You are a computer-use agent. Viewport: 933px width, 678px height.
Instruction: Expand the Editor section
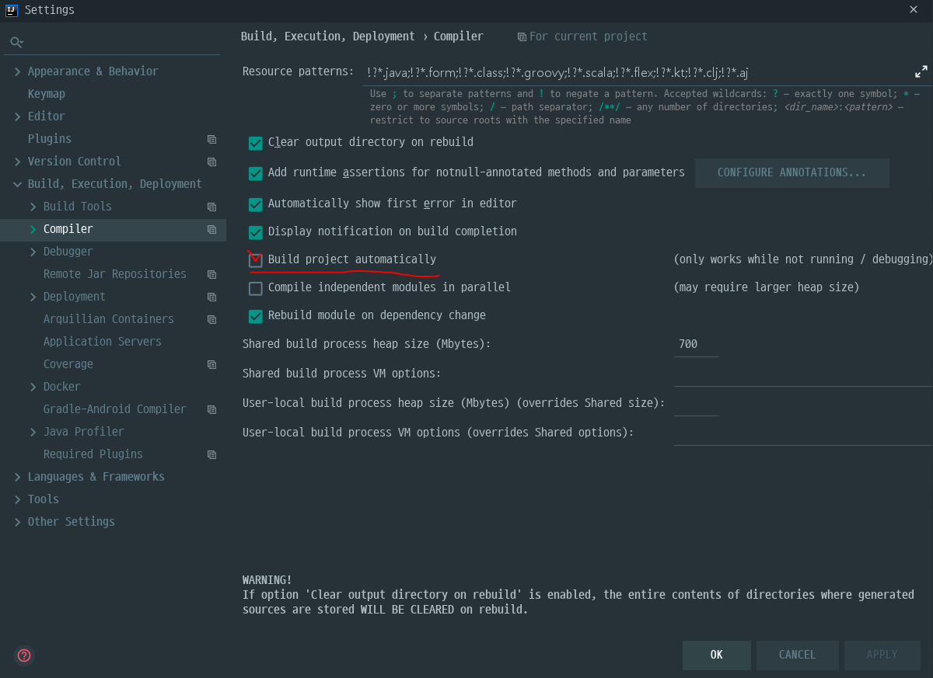coord(17,116)
